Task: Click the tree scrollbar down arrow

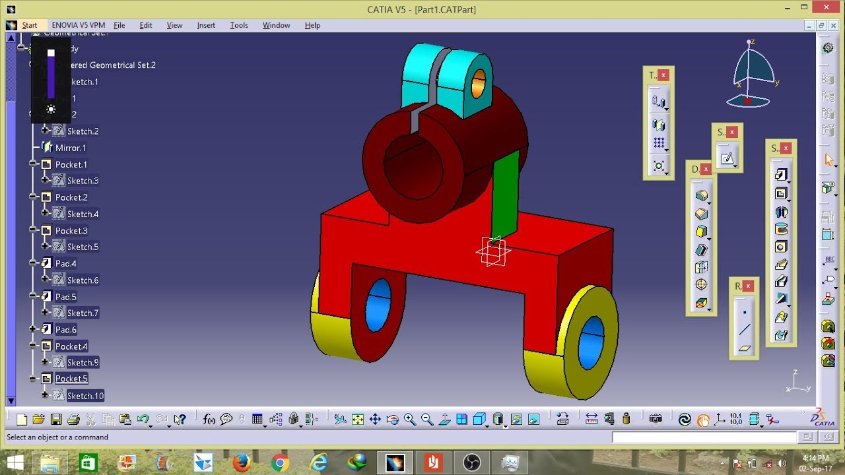Action: click(11, 400)
